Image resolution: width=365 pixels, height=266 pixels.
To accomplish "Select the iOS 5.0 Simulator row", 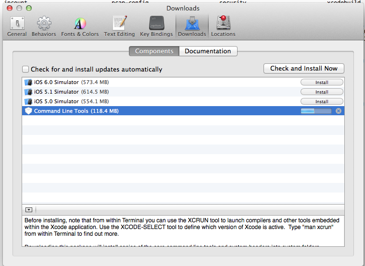I will click(x=183, y=101).
